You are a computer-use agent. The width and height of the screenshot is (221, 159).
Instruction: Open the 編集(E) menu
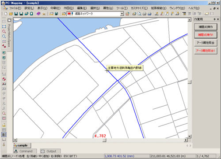tap(82, 8)
